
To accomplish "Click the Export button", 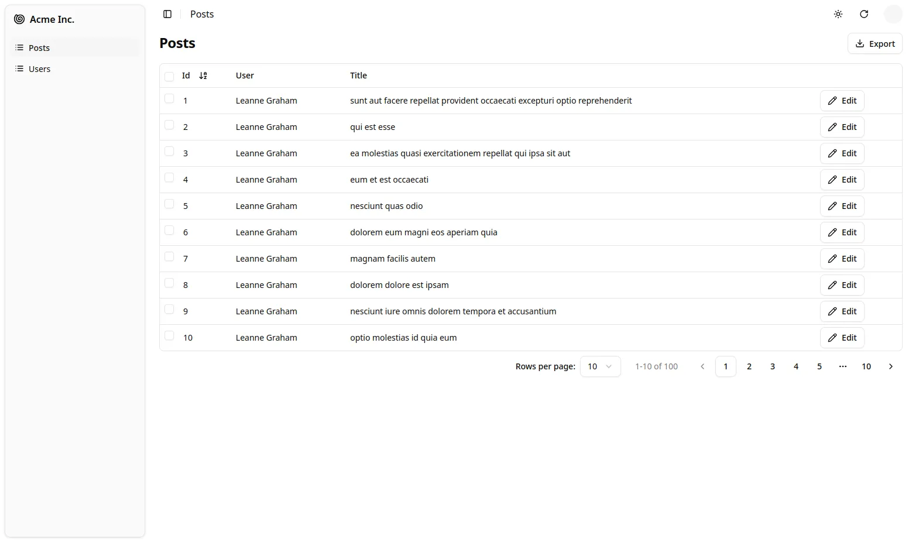I will (875, 43).
